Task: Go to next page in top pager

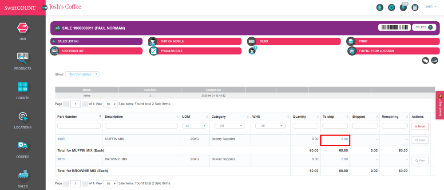Action: tap(85, 104)
